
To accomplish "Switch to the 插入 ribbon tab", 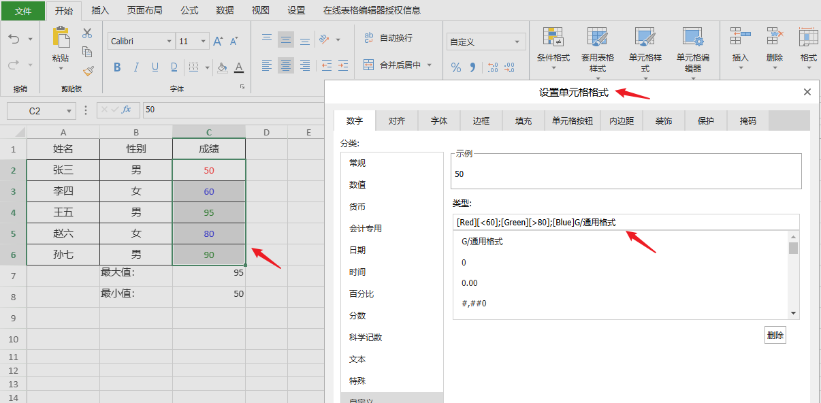I will 100,10.
